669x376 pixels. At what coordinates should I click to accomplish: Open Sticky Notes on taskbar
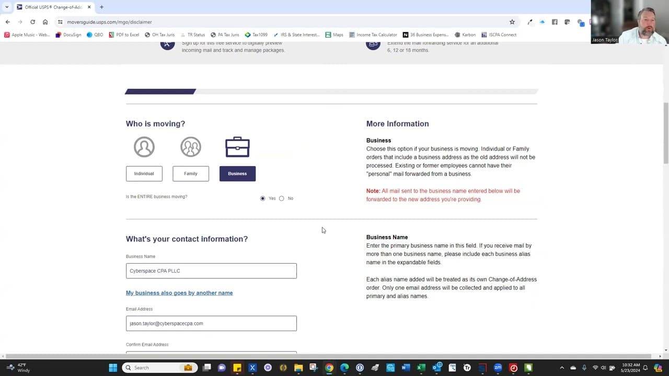(237, 368)
